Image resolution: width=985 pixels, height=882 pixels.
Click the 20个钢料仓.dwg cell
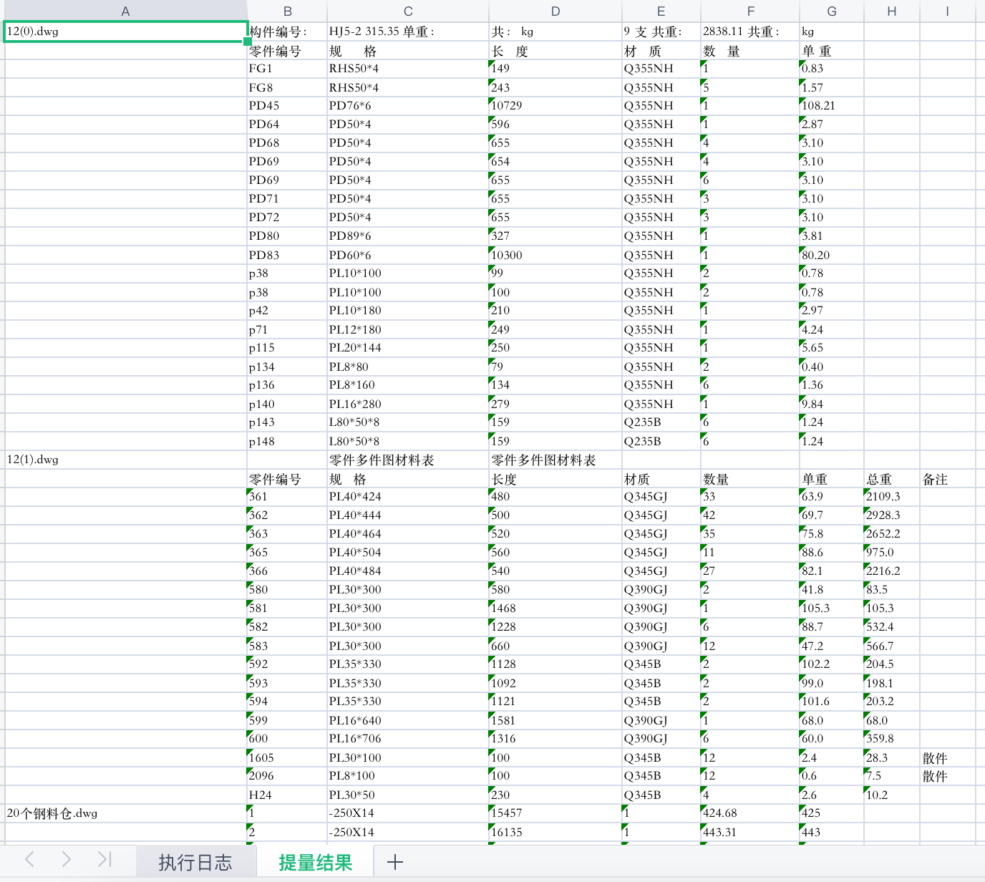point(125,813)
